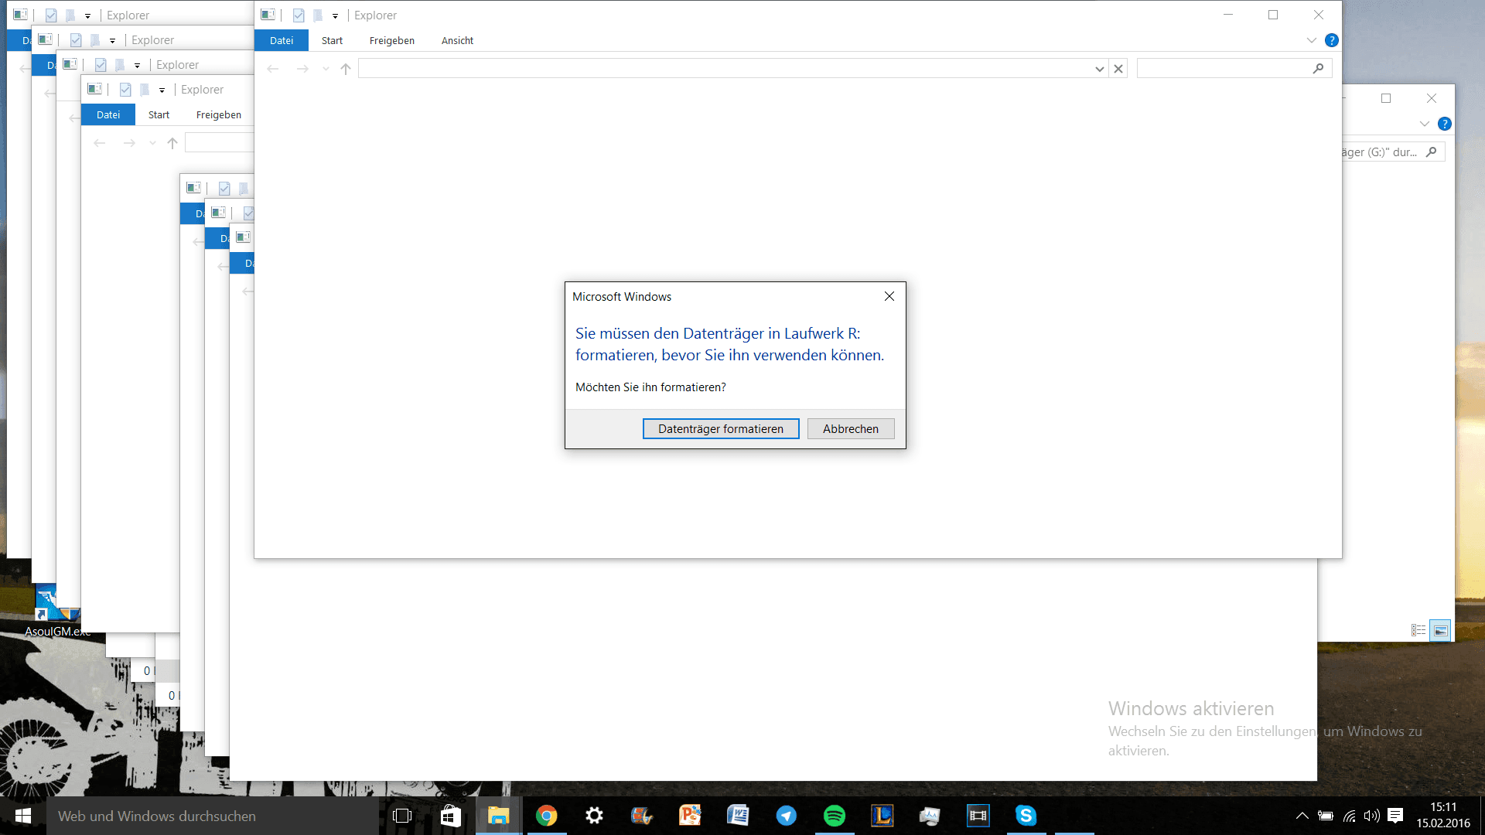Open Task View from the taskbar
The image size is (1485, 835).
[x=402, y=816]
